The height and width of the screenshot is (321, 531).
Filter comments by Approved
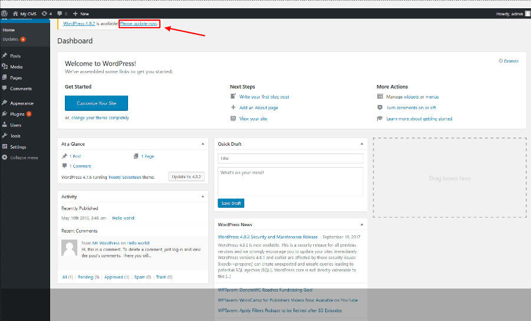click(x=114, y=277)
